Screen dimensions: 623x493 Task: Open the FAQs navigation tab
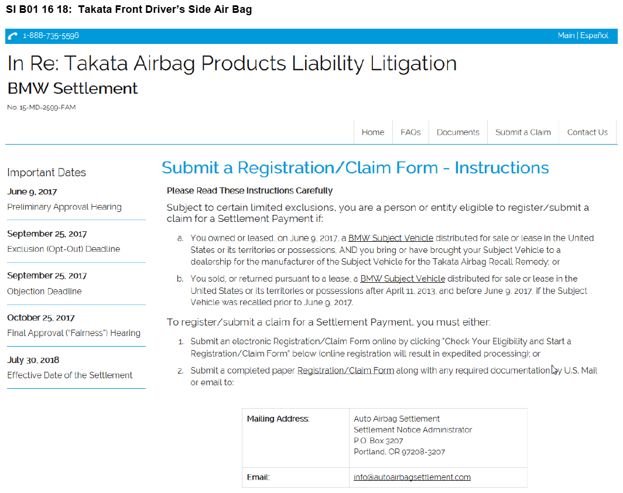[410, 132]
